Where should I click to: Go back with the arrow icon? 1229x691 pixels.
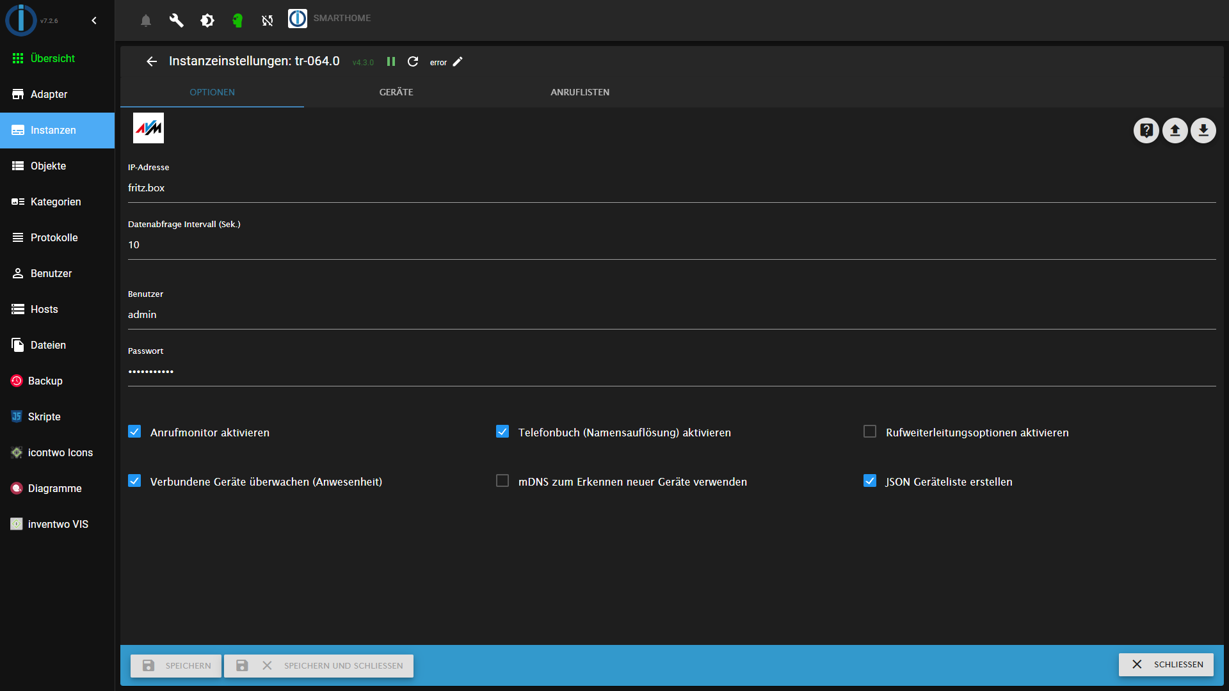152,61
